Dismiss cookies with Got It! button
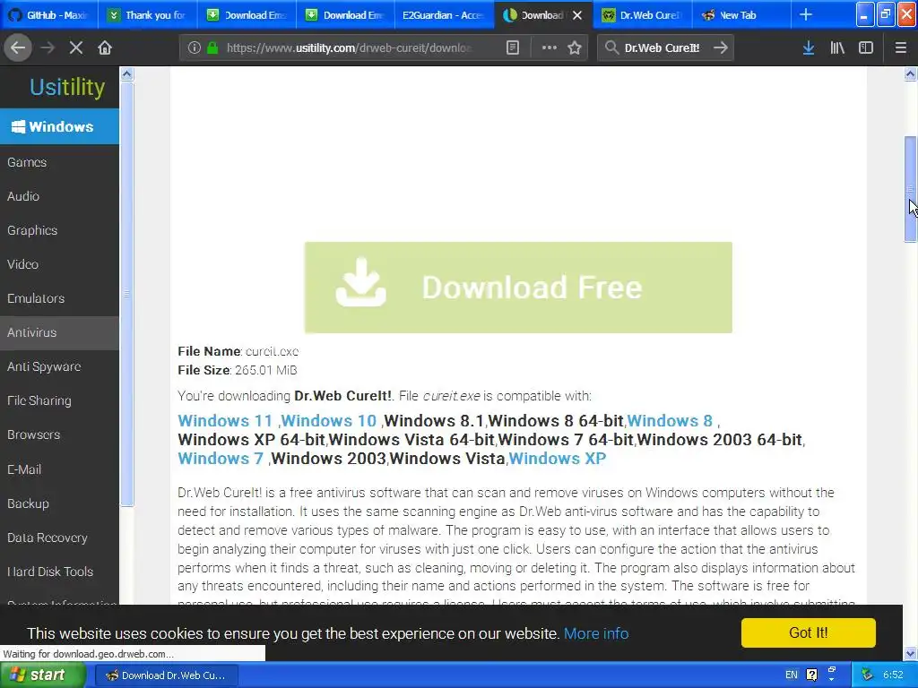918x688 pixels. (808, 632)
